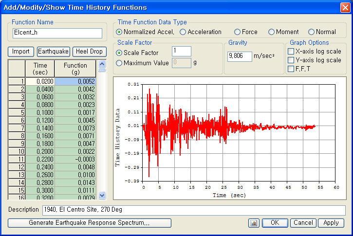The image size is (353, 236).
Task: Open the Earthquake button
Action: click(x=53, y=52)
